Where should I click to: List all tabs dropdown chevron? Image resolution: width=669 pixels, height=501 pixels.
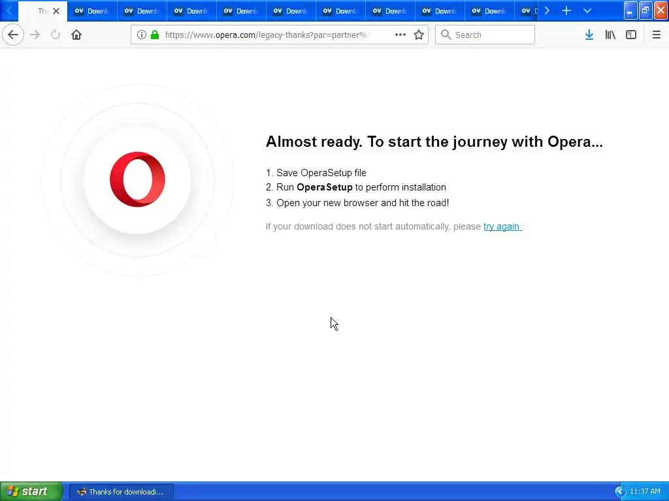point(587,10)
